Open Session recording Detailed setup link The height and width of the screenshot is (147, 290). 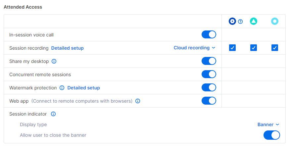tap(67, 48)
